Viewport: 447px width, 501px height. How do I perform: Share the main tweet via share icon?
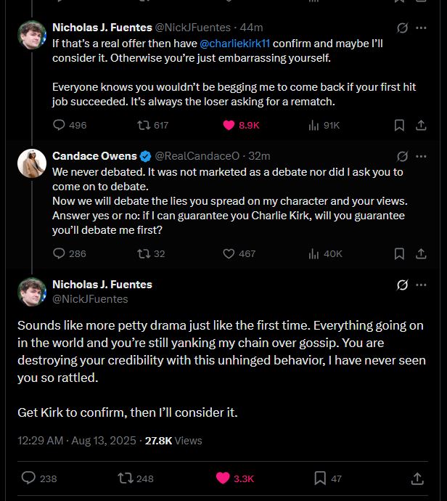pos(417,478)
